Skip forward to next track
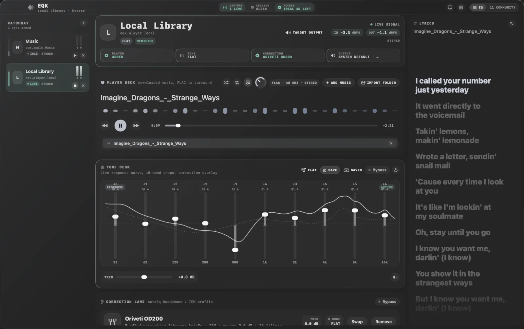The image size is (524, 329). tap(136, 126)
